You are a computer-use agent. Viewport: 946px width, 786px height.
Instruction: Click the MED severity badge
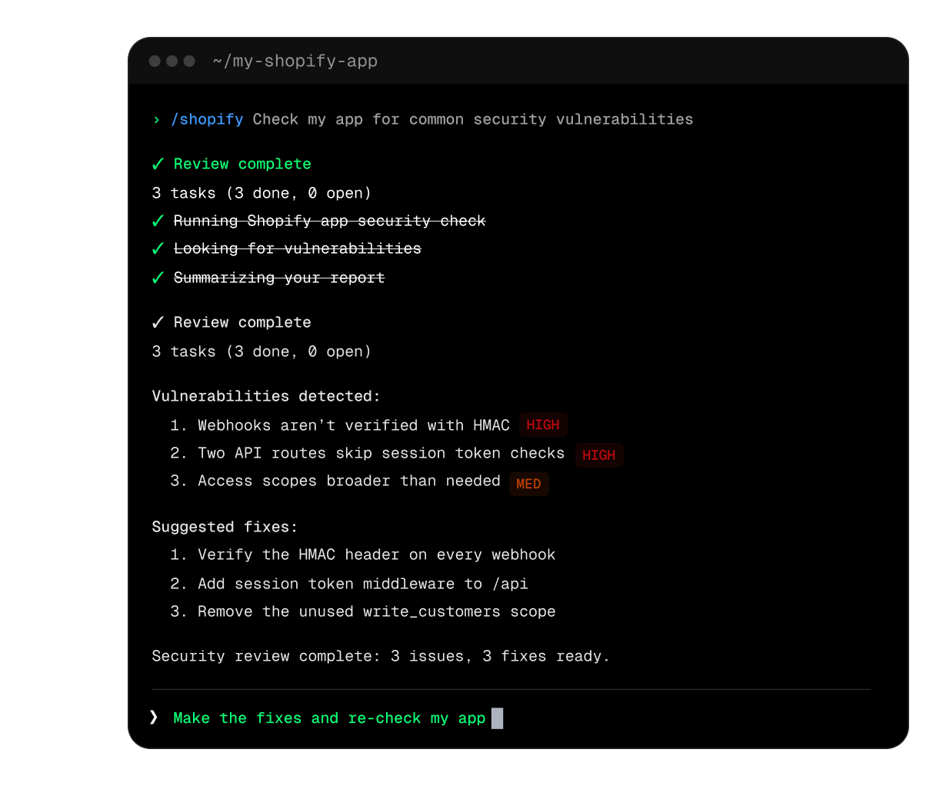point(528,484)
